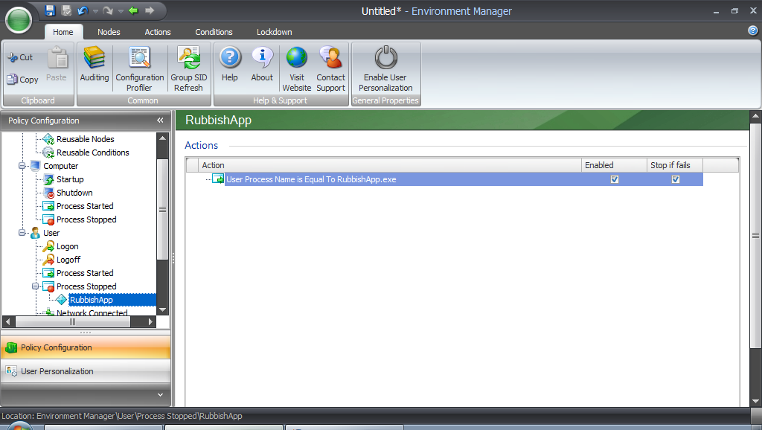Image resolution: width=762 pixels, height=430 pixels.
Task: Click the green Back navigation arrow
Action: (133, 10)
